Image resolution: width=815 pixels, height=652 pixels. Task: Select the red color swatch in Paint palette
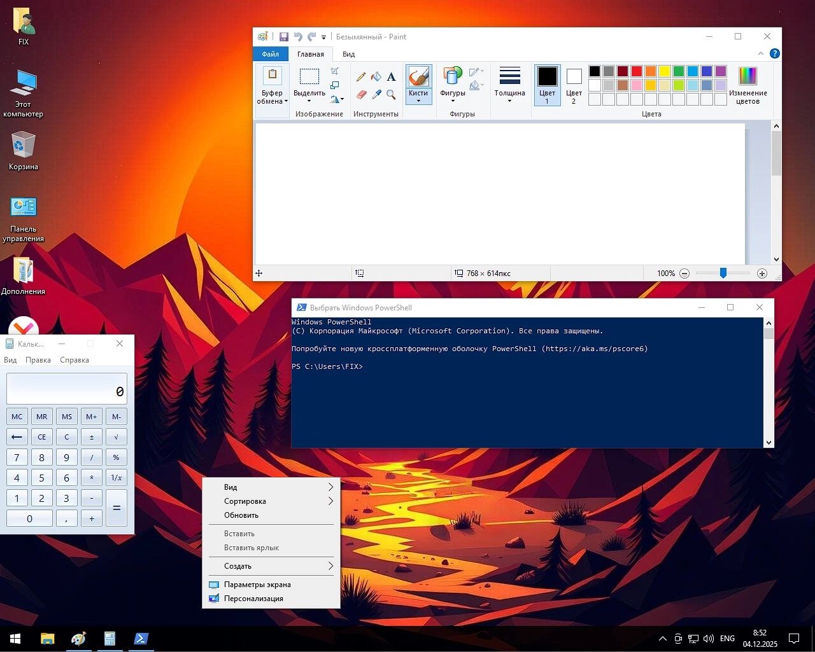(637, 71)
